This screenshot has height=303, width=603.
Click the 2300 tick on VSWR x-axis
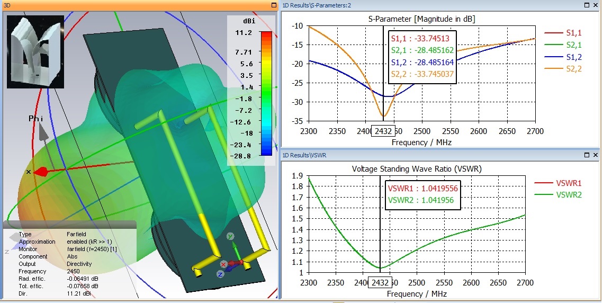(x=309, y=282)
